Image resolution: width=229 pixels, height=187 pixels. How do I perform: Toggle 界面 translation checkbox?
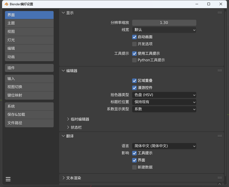click(x=134, y=160)
